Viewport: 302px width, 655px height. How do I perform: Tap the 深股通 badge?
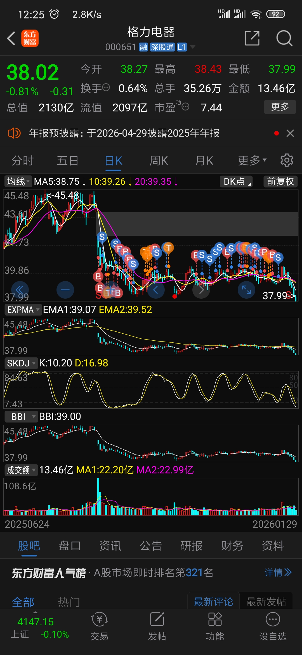tap(162, 47)
